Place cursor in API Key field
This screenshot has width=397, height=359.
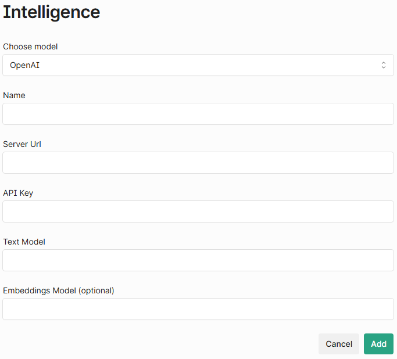[x=198, y=211]
